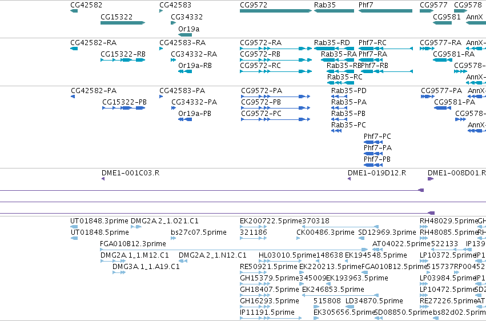Click the CG9572-PC protein glyph
Screen dimensions: 486x321
275,119
